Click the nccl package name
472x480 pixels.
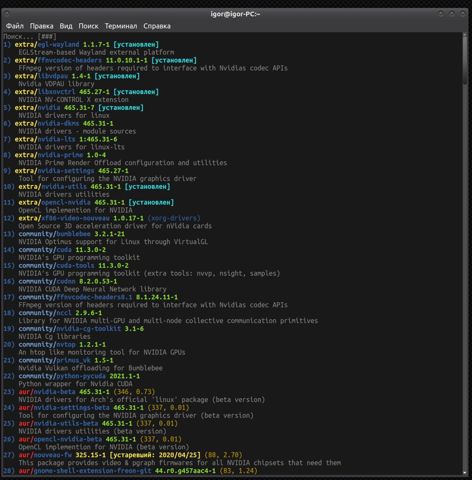point(64,313)
